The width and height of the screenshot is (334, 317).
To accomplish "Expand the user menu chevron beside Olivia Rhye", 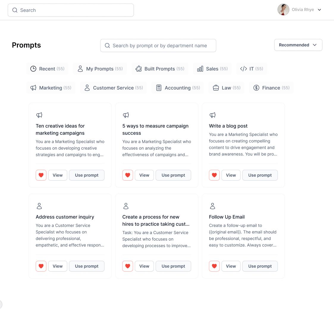I will point(319,10).
